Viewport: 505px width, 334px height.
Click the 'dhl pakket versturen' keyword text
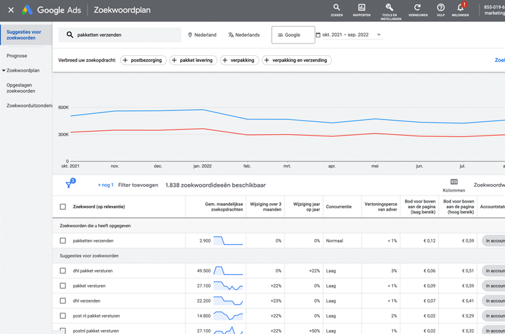click(93, 271)
